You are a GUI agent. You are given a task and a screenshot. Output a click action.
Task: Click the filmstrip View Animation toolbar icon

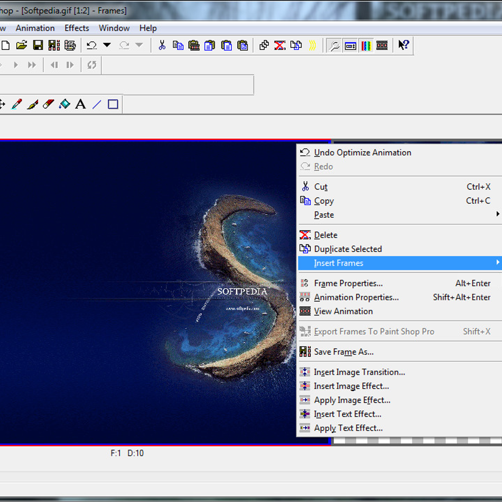tap(382, 46)
